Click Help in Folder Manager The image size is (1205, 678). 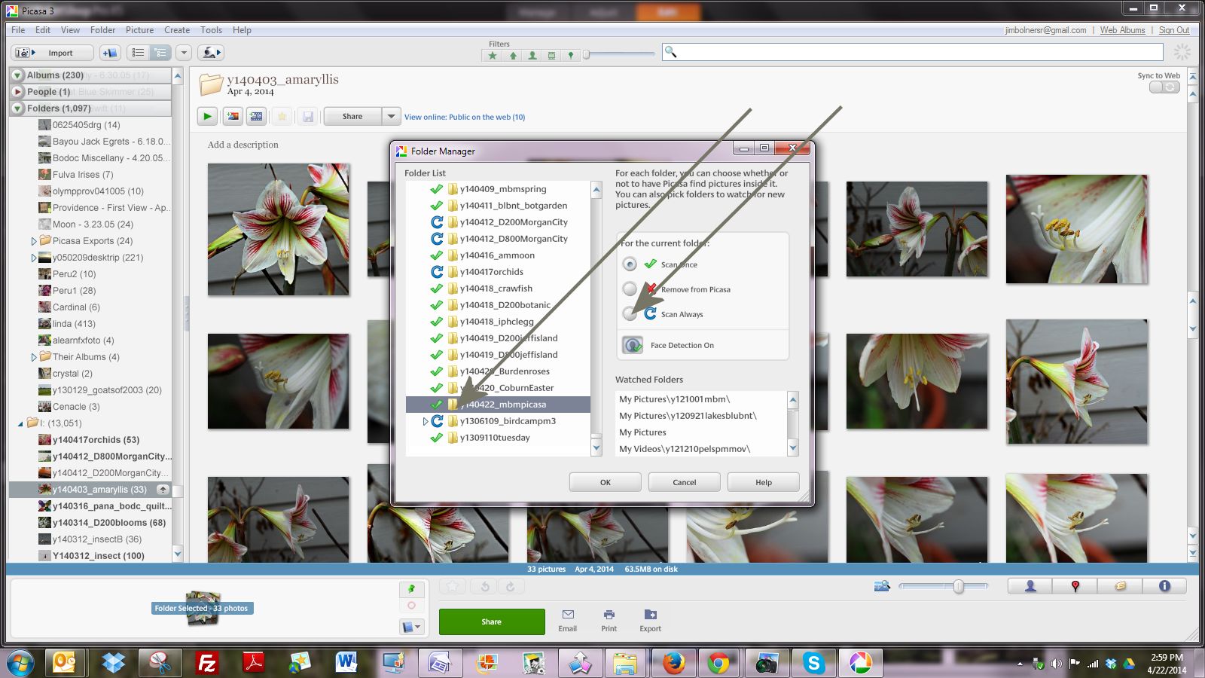coord(763,482)
